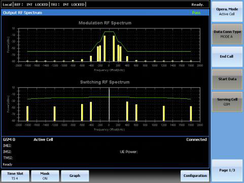Click the Start Data softkey
This screenshot has width=244, height=183.
coord(227,79)
